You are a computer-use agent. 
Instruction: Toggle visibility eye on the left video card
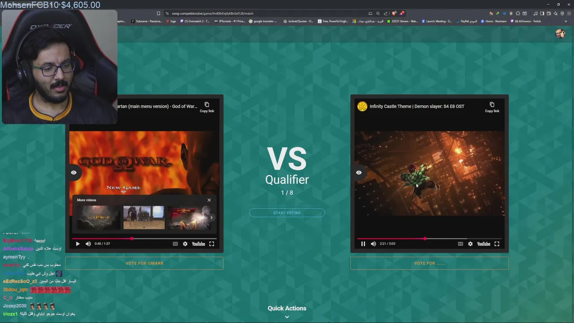[x=74, y=172]
